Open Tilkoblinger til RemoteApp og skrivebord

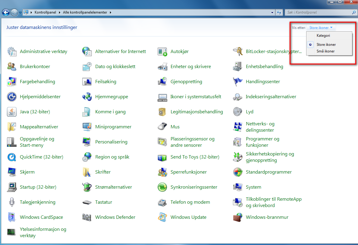(x=274, y=202)
